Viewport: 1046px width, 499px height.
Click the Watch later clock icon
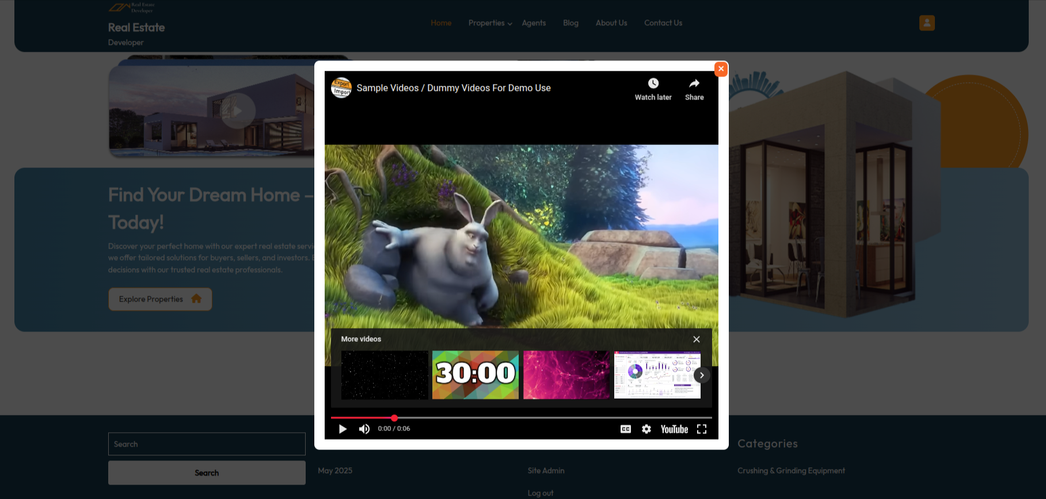(653, 83)
